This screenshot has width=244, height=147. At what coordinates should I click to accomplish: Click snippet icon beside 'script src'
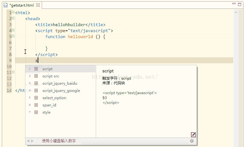[x=36, y=76]
